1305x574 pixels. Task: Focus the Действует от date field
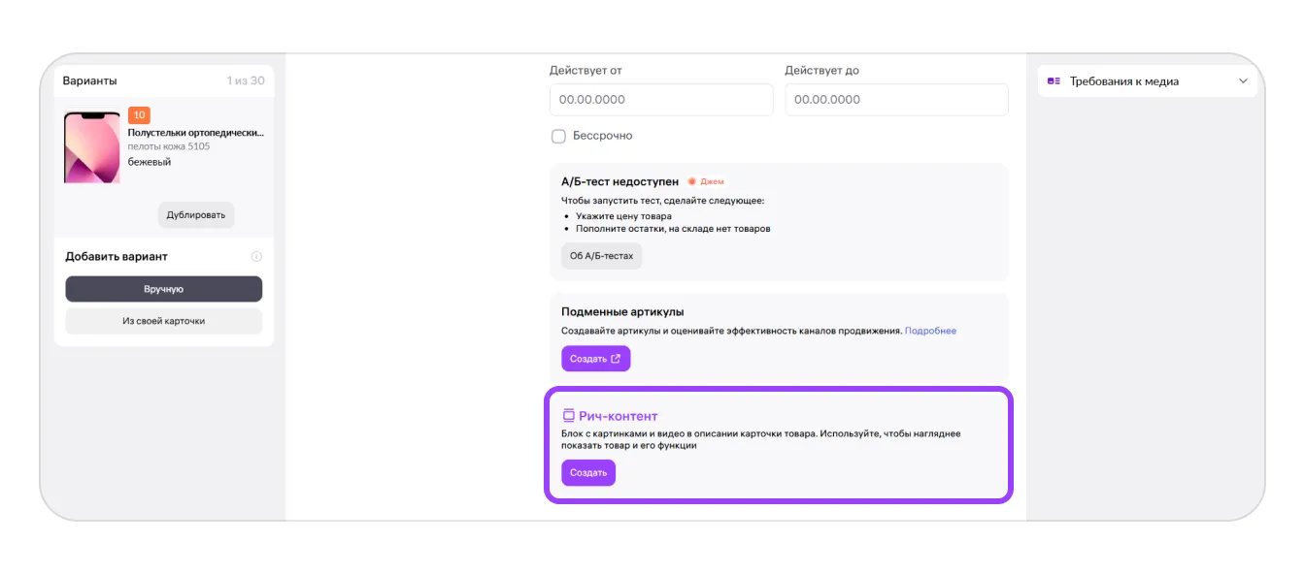tap(660, 100)
